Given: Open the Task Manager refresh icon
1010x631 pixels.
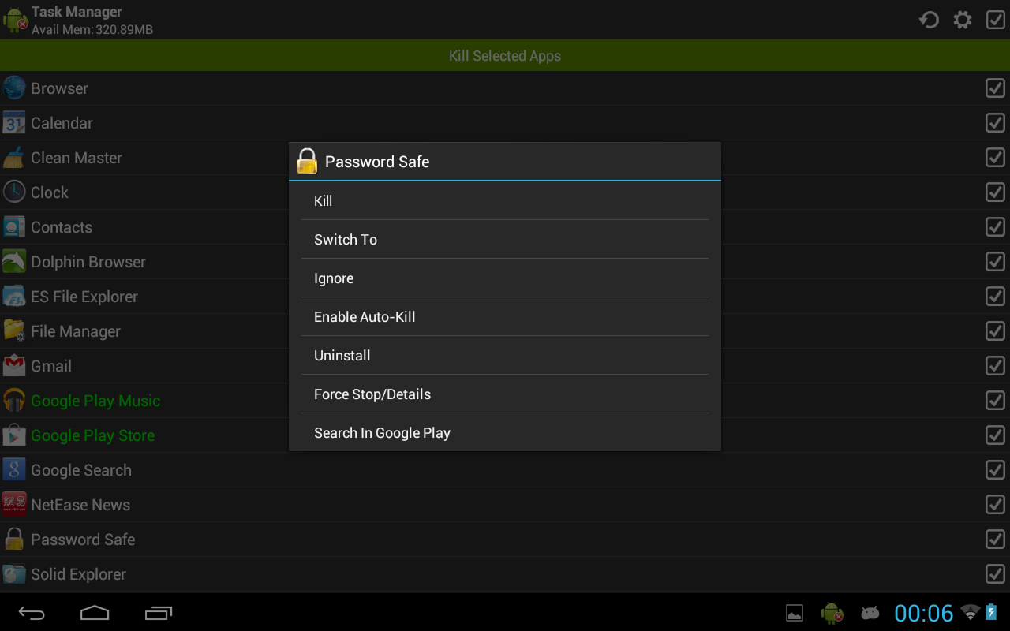Looking at the screenshot, I should point(929,19).
